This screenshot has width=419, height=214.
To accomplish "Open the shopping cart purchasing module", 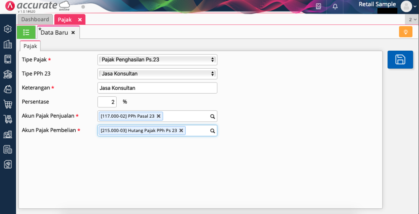I will 7,104.
